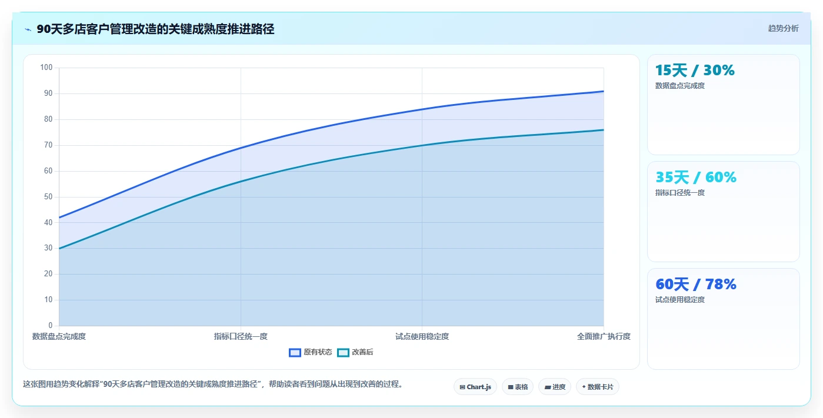Image resolution: width=823 pixels, height=418 pixels.
Task: Open the 35天 / 60% data card
Action: tap(724, 212)
